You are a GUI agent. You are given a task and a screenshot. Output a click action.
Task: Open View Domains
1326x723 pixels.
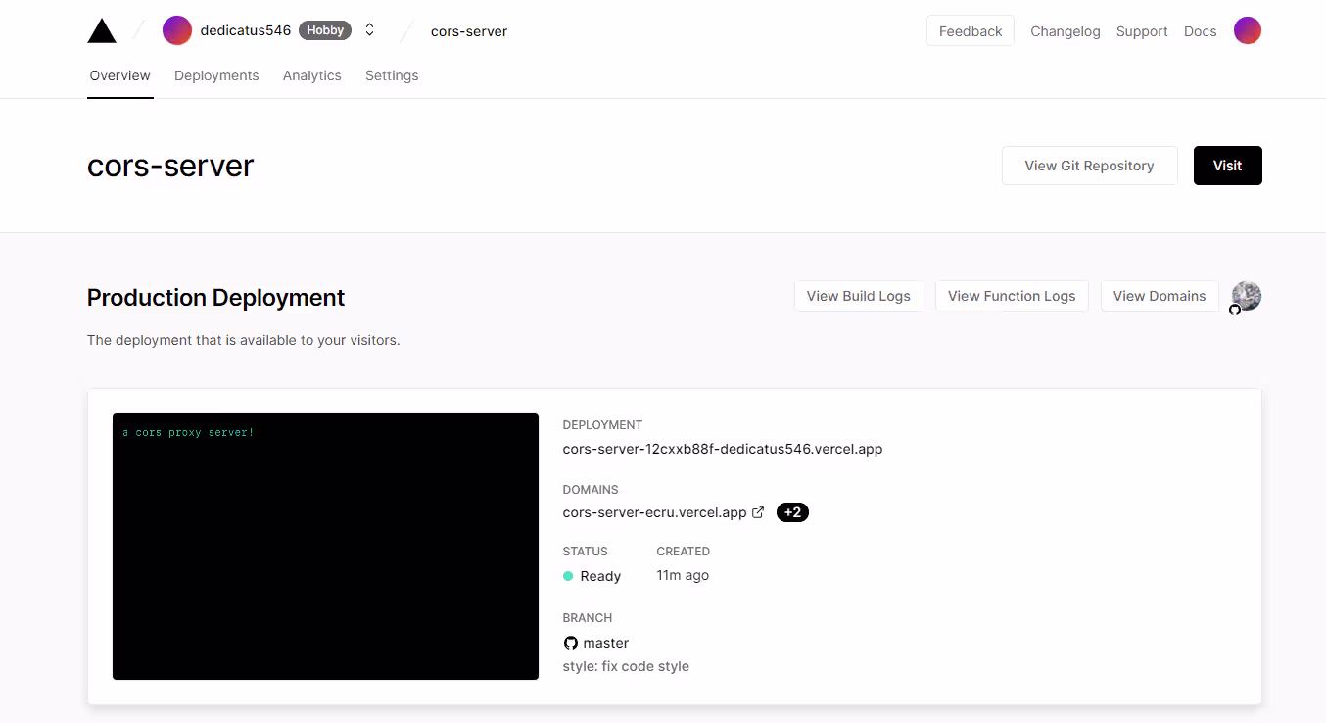[x=1160, y=296]
